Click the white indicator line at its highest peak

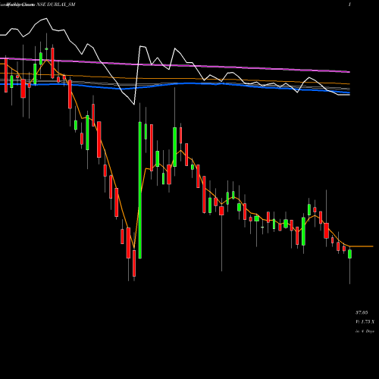46,18
